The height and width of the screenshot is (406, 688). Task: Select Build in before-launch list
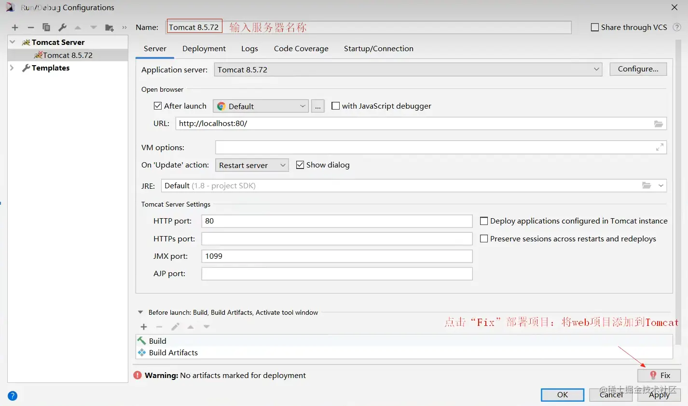point(404,341)
